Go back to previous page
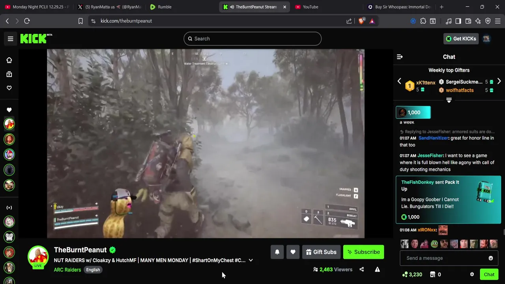Viewport: 505px width, 284px height. click(x=7, y=21)
